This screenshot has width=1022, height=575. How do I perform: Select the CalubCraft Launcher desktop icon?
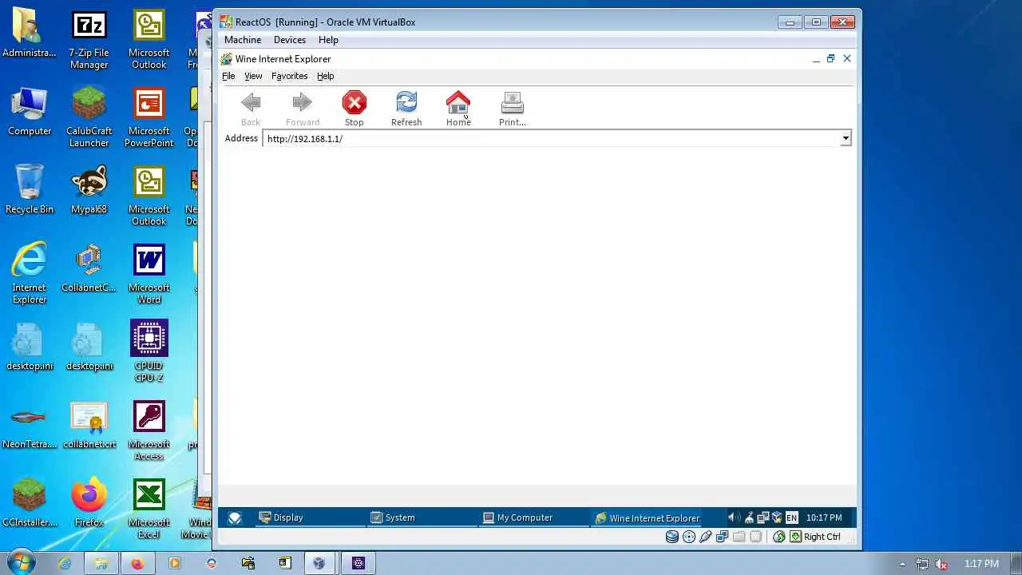89,117
